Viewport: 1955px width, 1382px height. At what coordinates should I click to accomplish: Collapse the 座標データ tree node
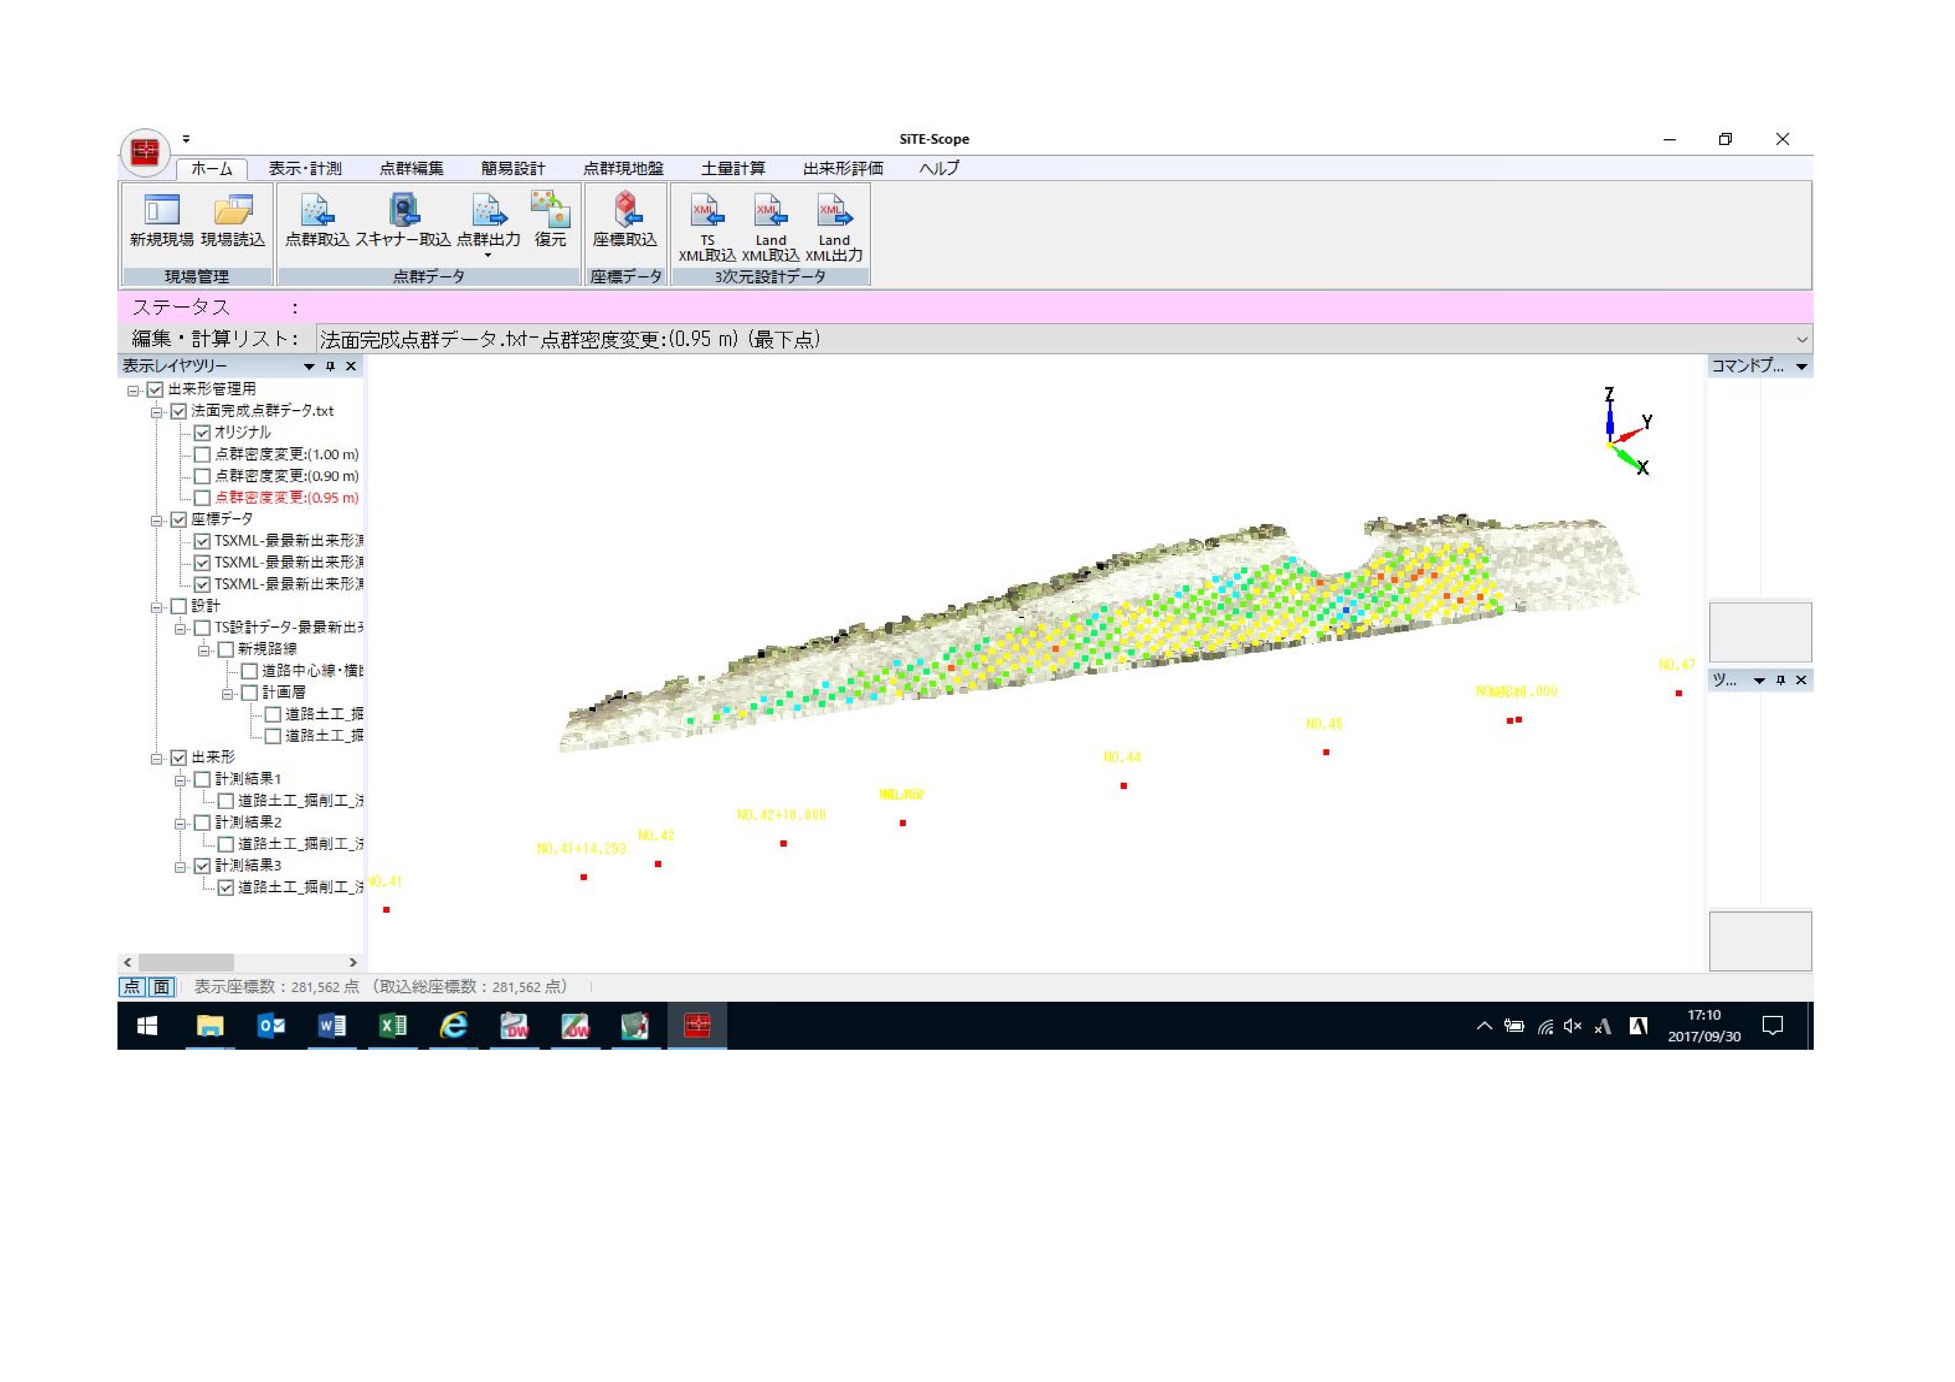(157, 520)
